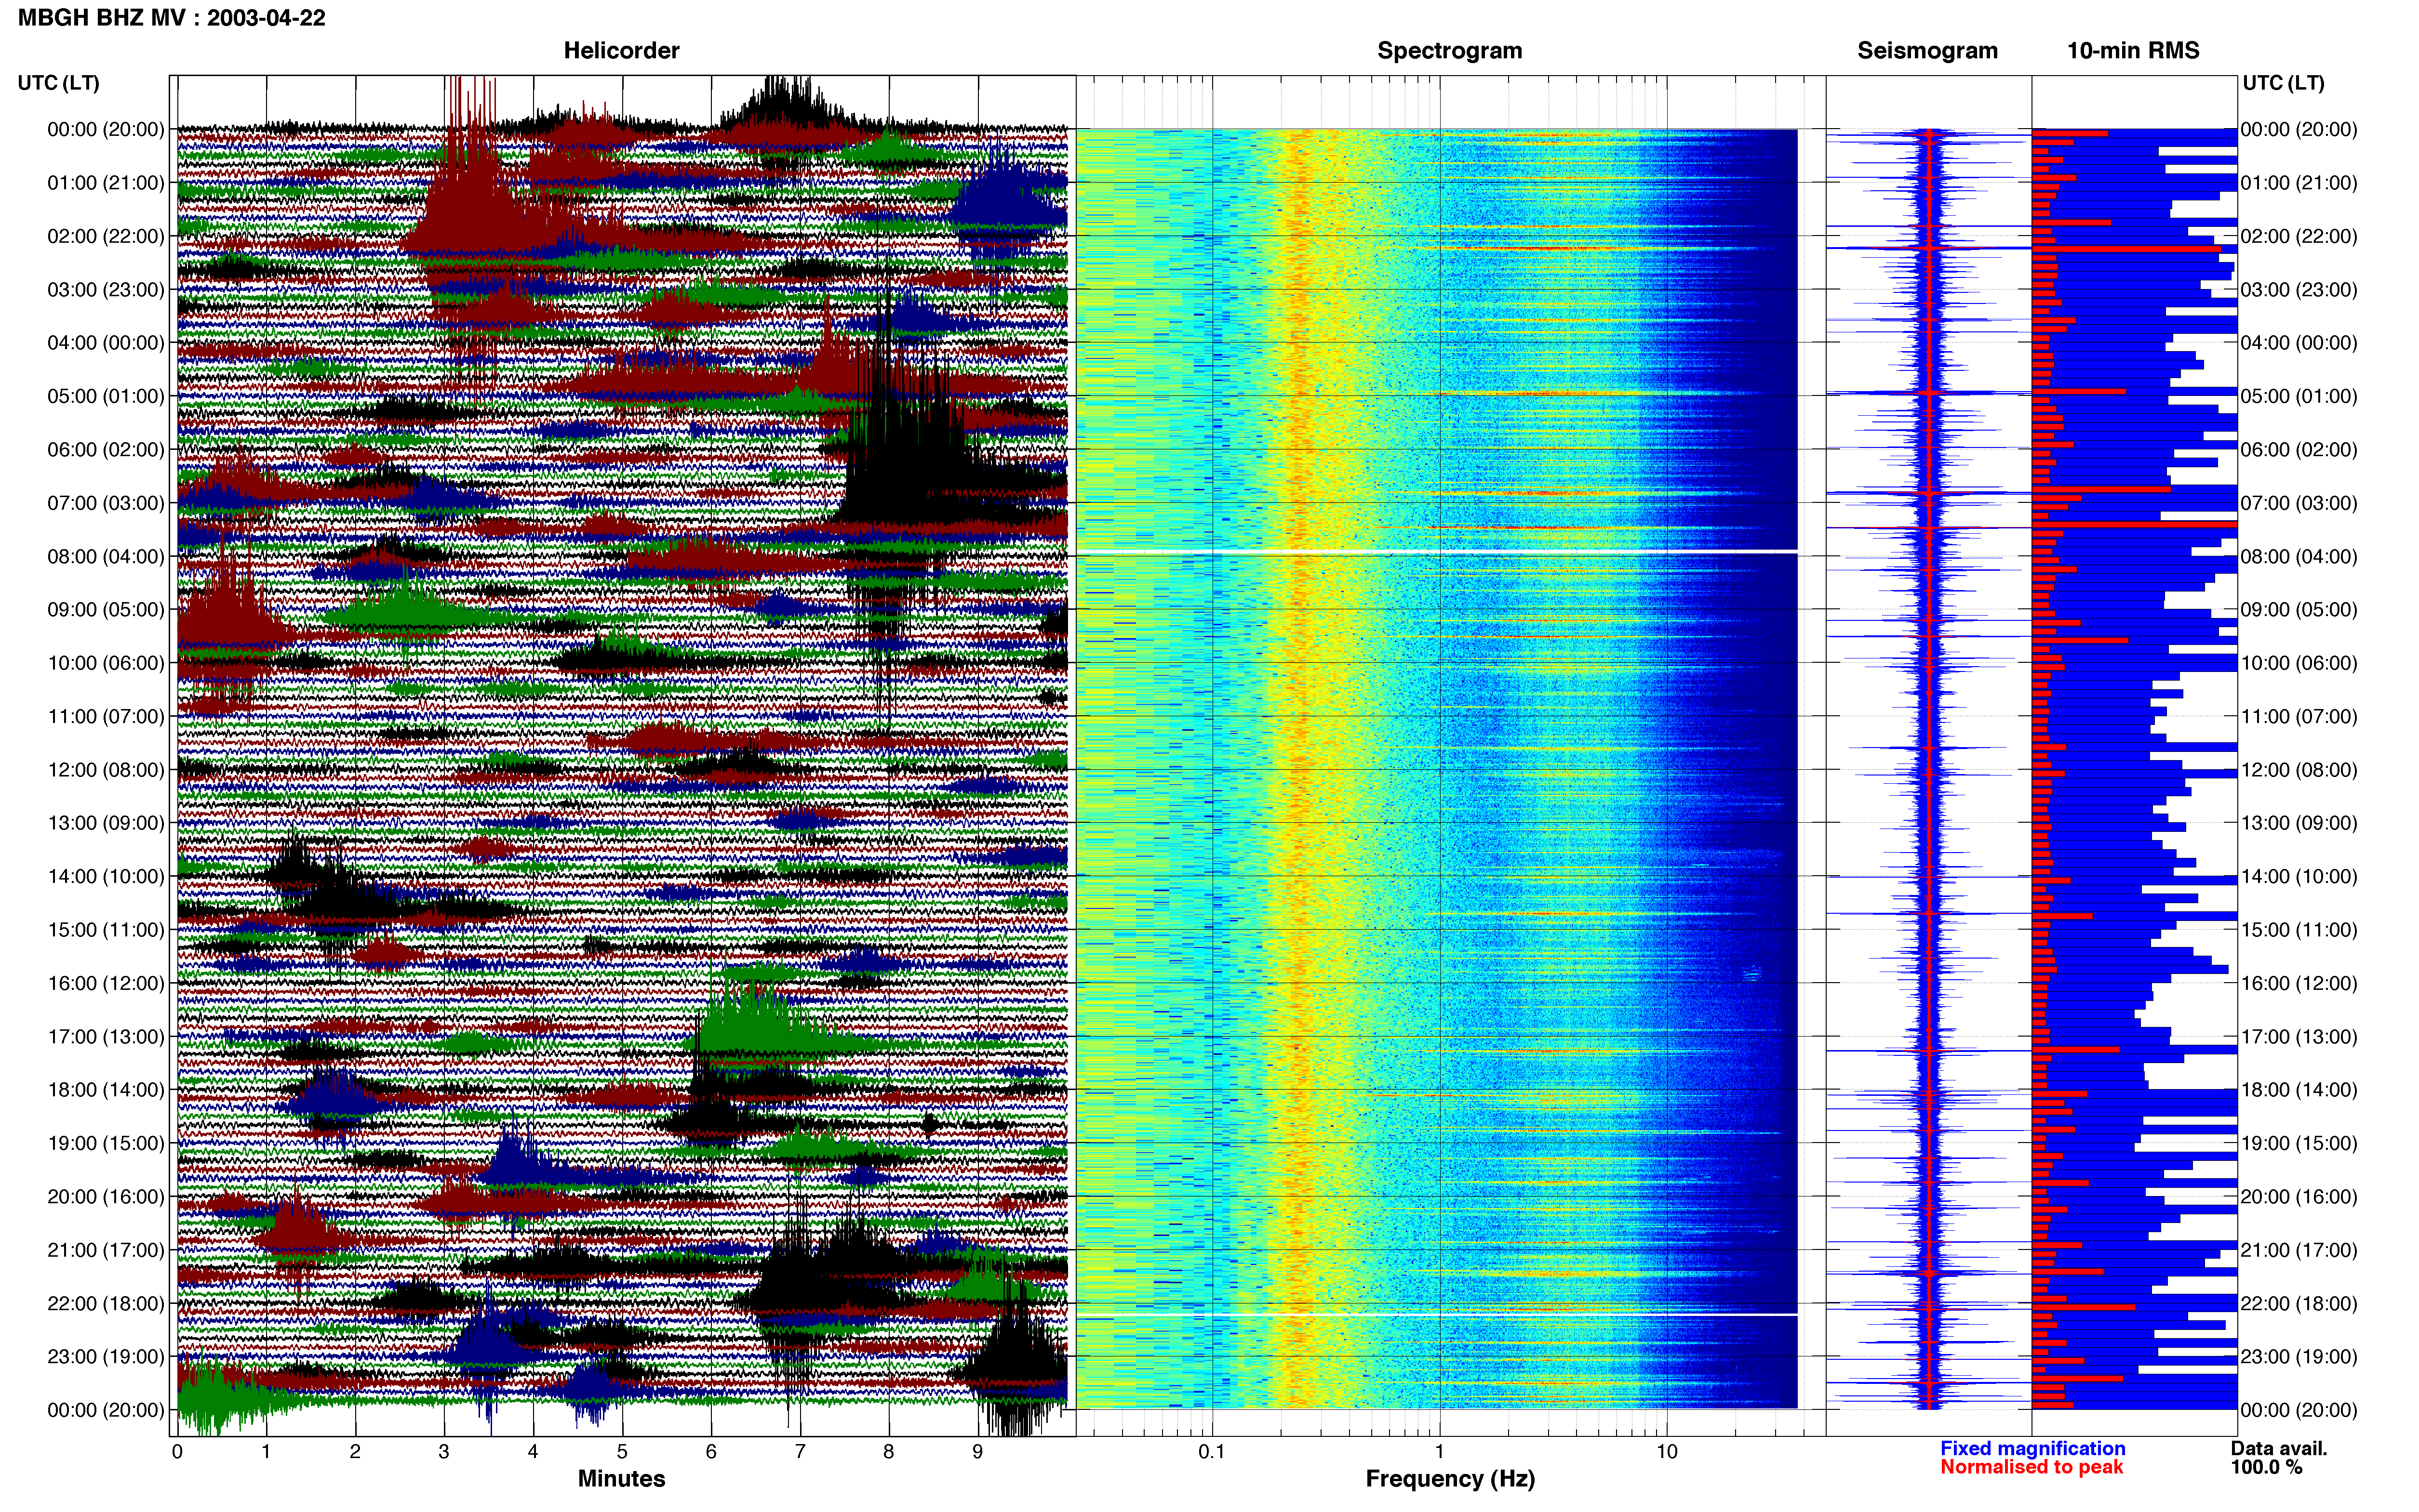
Task: Click the blue 'Fixed magnification' legend text
Action: pyautogui.click(x=2032, y=1449)
